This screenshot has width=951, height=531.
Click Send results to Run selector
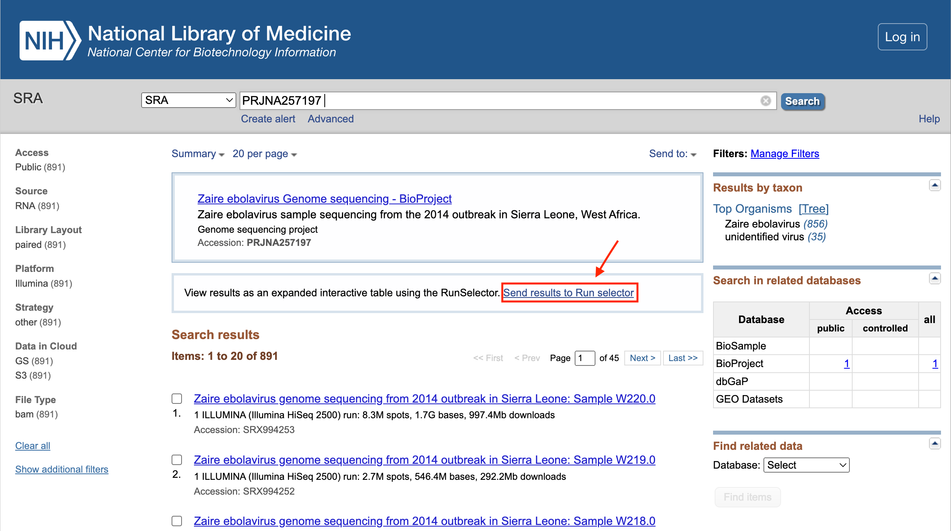(568, 293)
